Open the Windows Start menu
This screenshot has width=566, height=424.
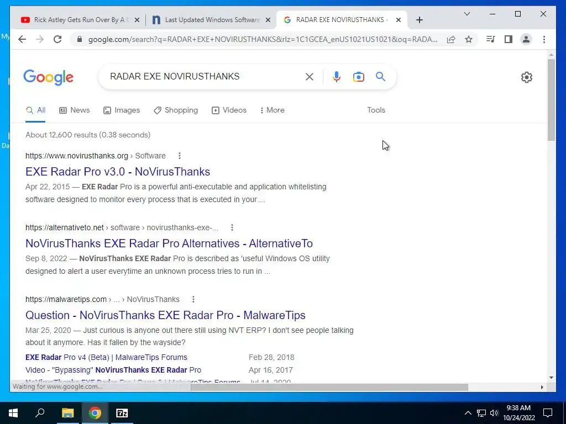pyautogui.click(x=13, y=413)
